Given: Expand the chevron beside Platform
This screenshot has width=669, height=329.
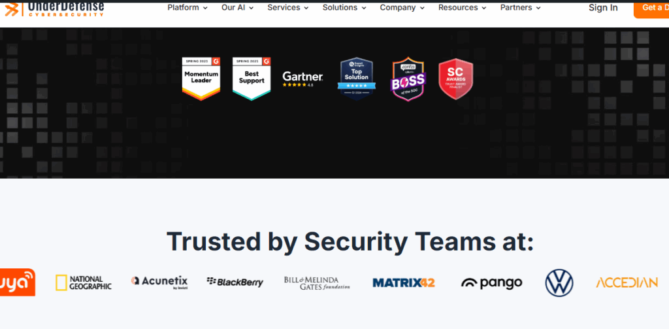Looking at the screenshot, I should pos(205,8).
